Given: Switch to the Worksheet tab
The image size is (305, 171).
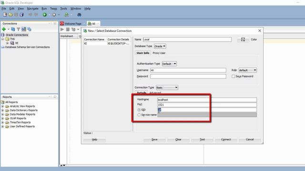Looking at the screenshot, I should tap(67, 36).
